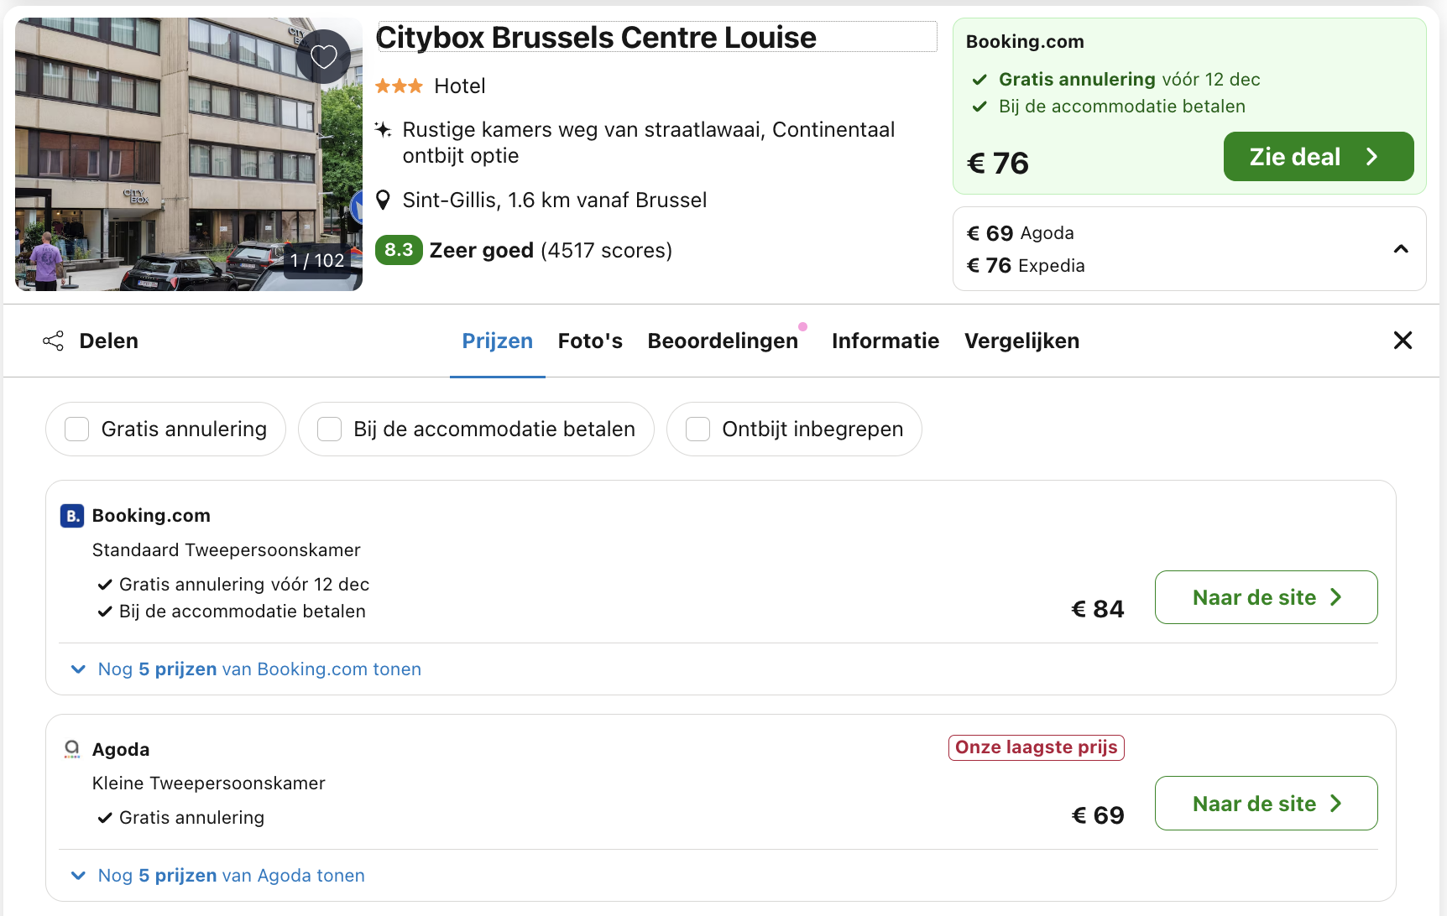Click the three-star rating icons
1447x916 pixels.
(400, 85)
